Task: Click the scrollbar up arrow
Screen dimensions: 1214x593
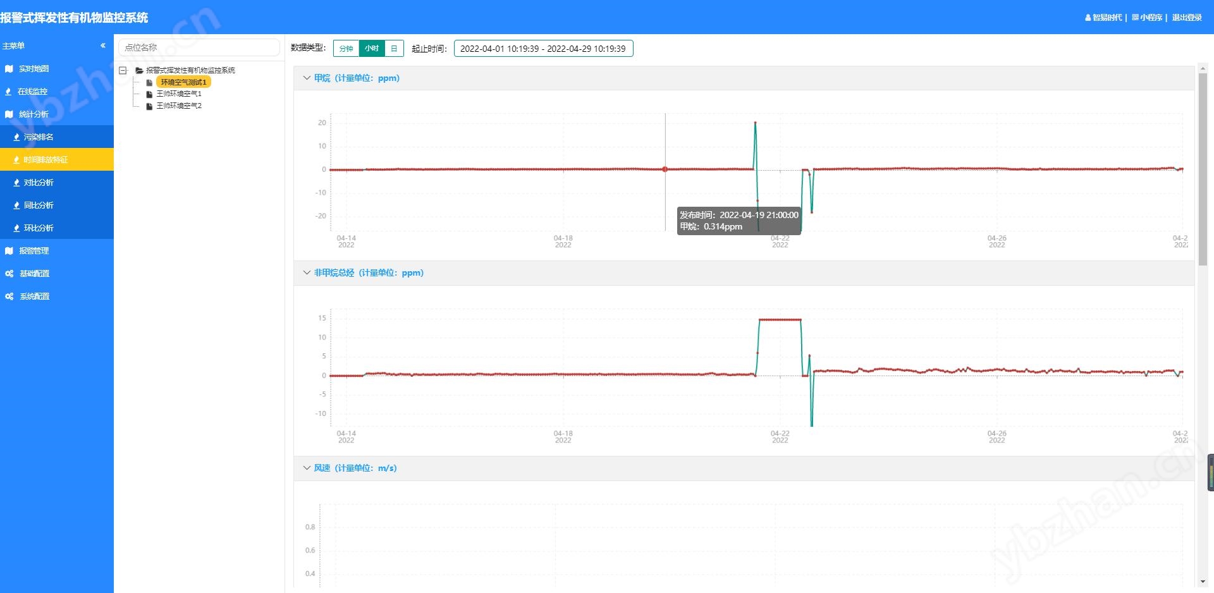Action: 1203,68
